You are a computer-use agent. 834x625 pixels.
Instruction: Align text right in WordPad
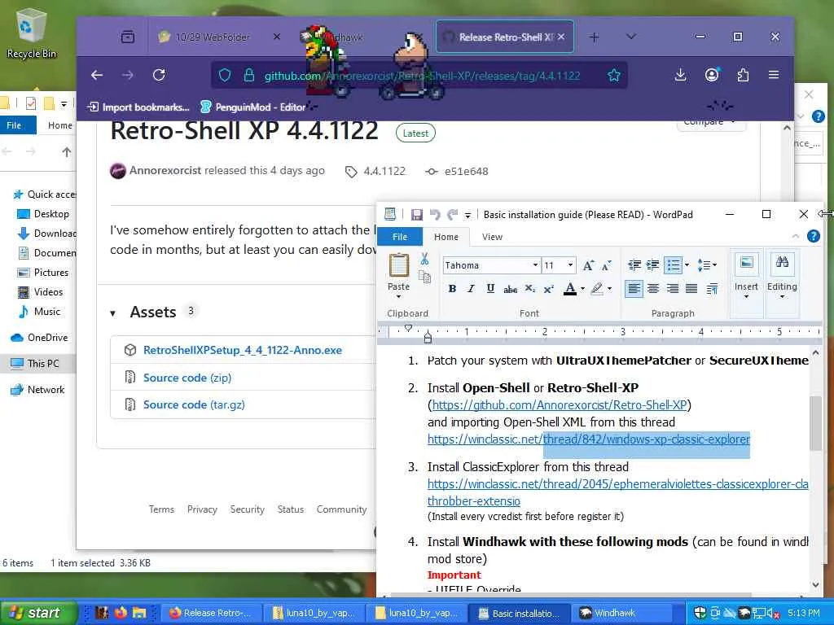(672, 289)
